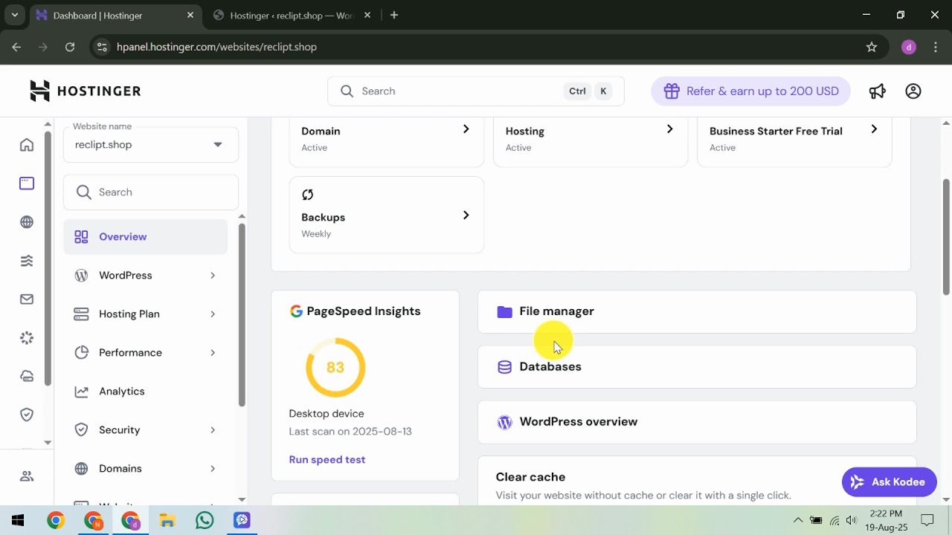Expand the Performance menu section

pyautogui.click(x=146, y=353)
